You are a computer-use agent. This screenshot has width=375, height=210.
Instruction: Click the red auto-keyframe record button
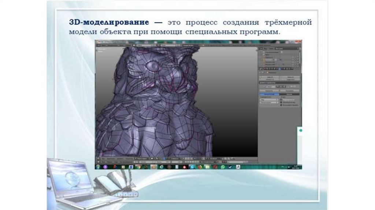[220, 162]
